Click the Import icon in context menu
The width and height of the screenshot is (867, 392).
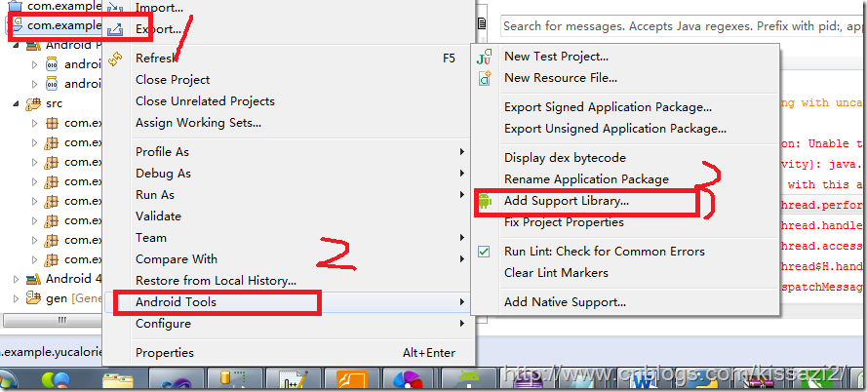(115, 8)
